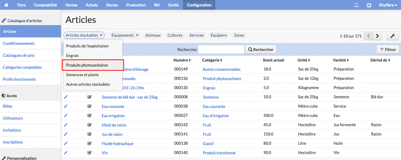Image resolution: width=401 pixels, height=160 pixels.
Task: Open the Tiers menu
Action: click(x=21, y=5)
